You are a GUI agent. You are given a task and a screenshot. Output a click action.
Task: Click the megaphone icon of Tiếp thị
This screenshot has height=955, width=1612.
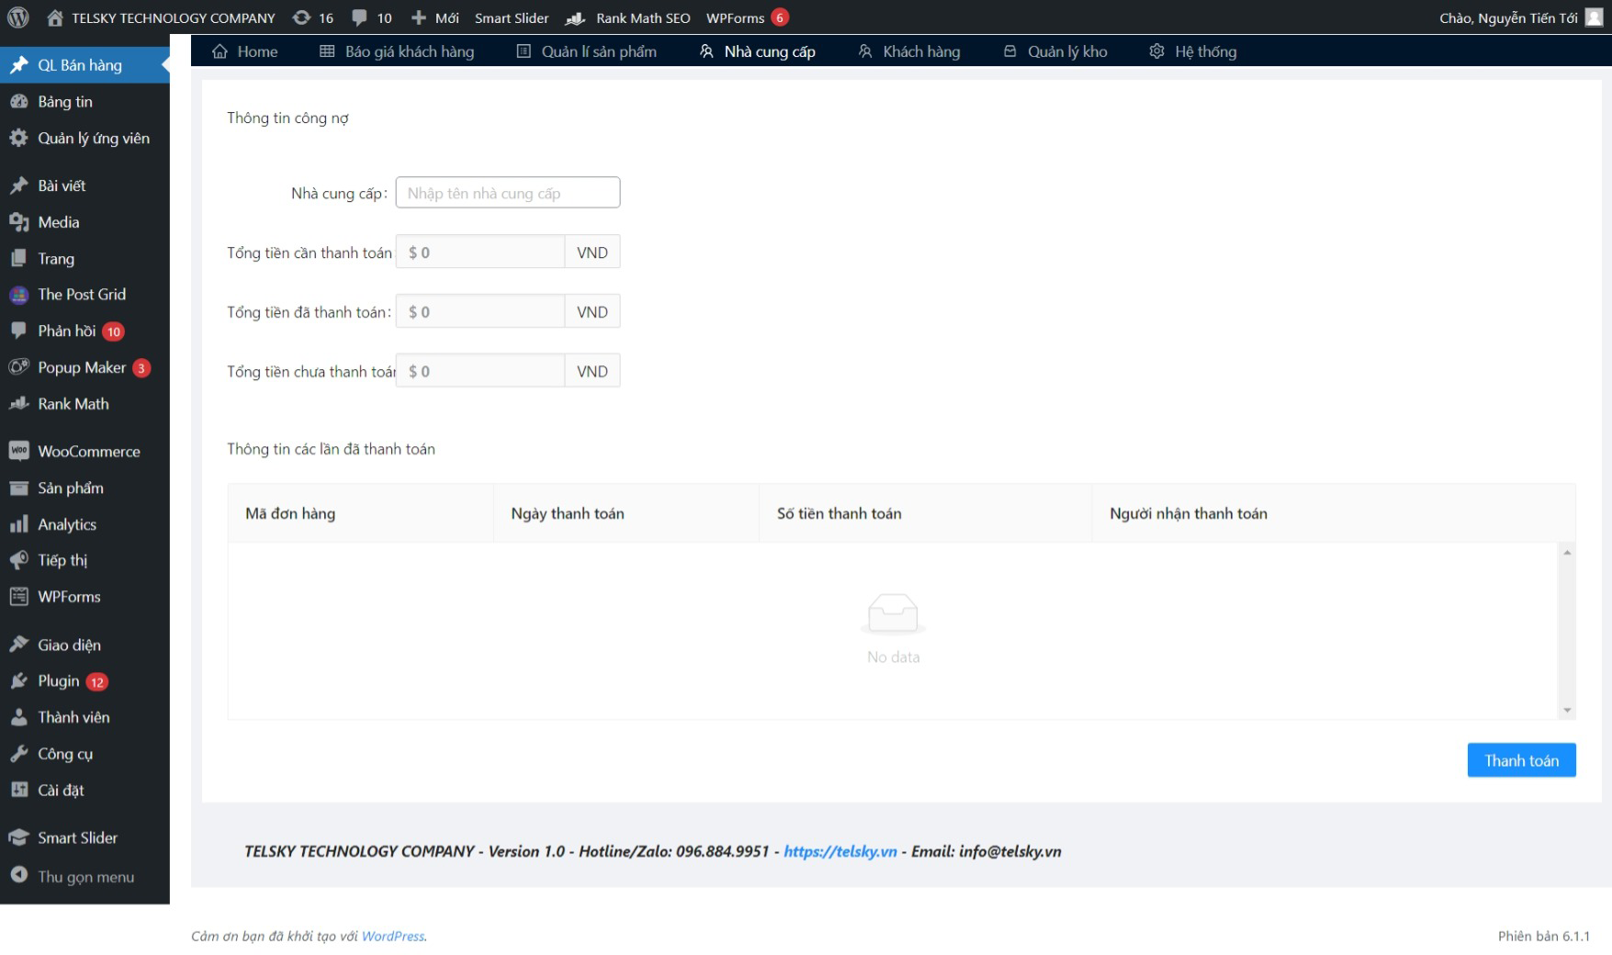point(18,560)
